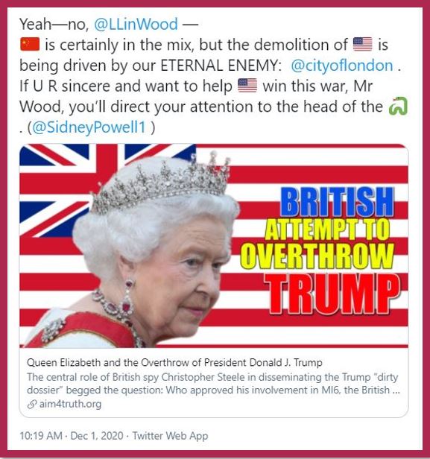Image resolution: width=430 pixels, height=459 pixels.
Task: Click the US flag emoji after 'demolition of'
Action: pyautogui.click(x=363, y=45)
